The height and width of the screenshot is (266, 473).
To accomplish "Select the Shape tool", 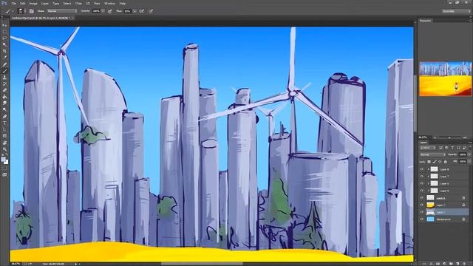I will click(4, 136).
